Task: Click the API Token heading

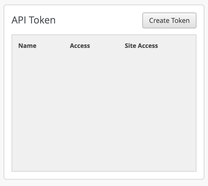Action: (33, 20)
